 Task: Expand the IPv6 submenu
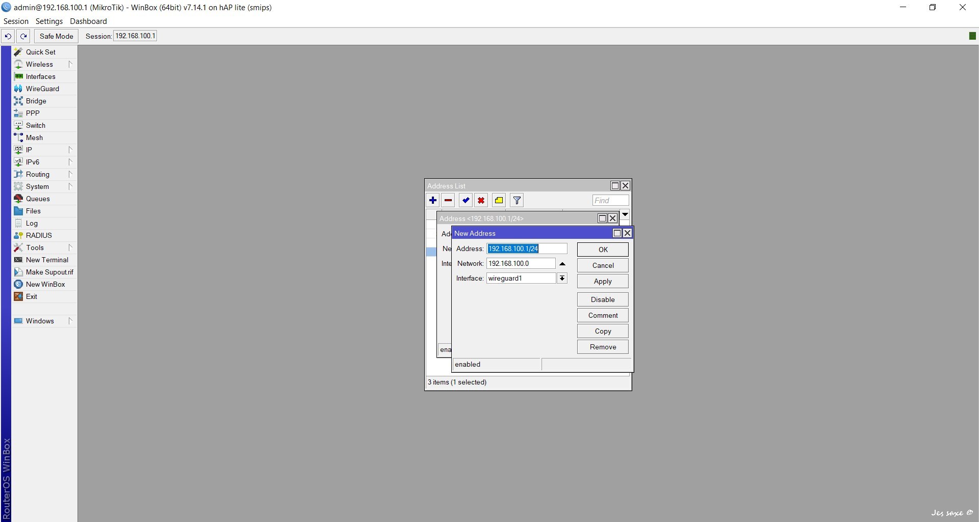click(70, 162)
